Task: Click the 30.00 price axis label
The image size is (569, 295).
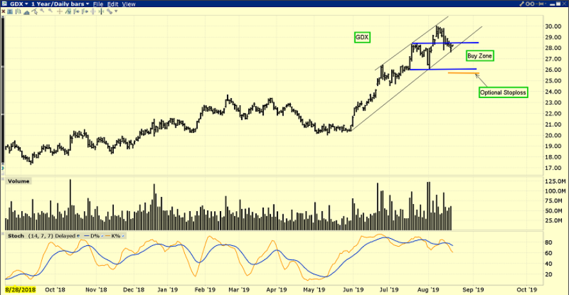Action: 553,26
